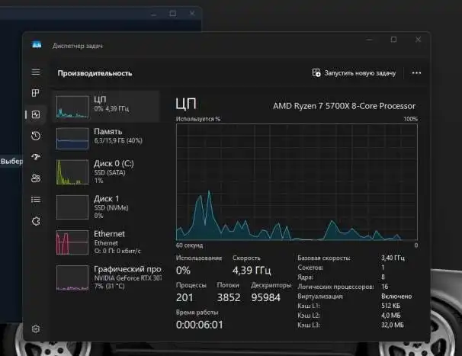Screen dimensions: 462x356
Task: Click the Базовая скорость value 3,40 ГГц
Action: [x=393, y=258]
